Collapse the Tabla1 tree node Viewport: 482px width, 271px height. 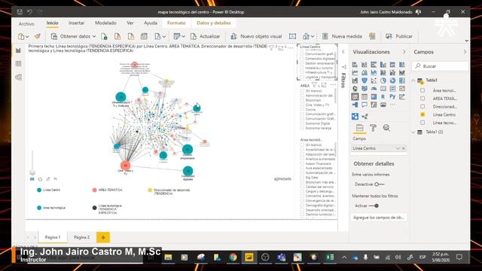pos(413,81)
